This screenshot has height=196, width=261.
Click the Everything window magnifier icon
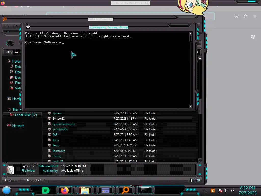coord(5,19)
